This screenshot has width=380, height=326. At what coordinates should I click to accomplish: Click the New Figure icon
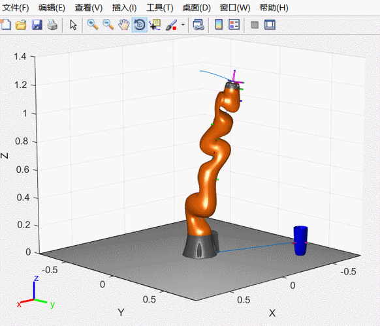[x=5, y=25]
